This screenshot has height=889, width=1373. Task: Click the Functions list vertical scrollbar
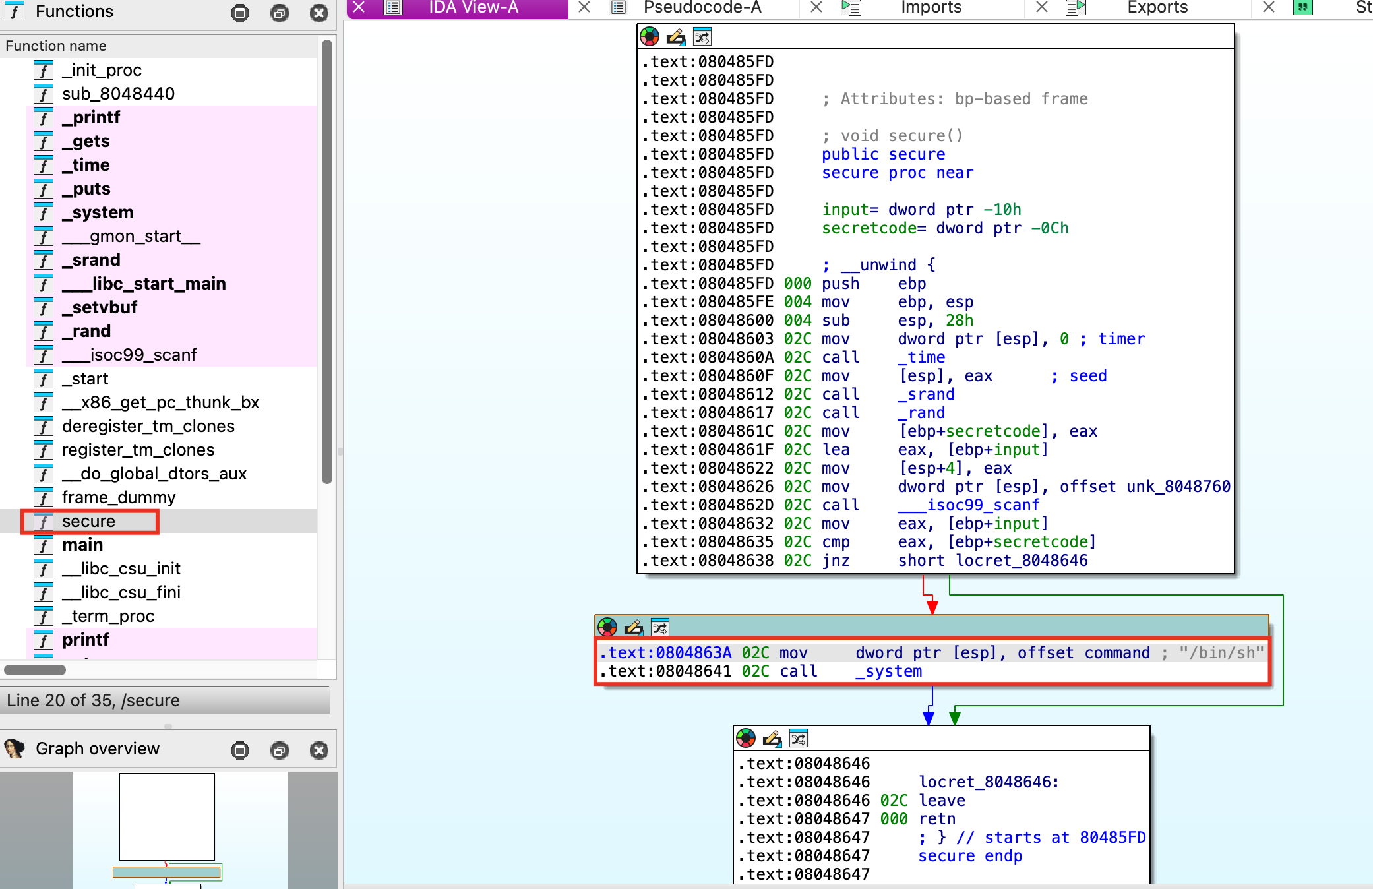coord(326,262)
